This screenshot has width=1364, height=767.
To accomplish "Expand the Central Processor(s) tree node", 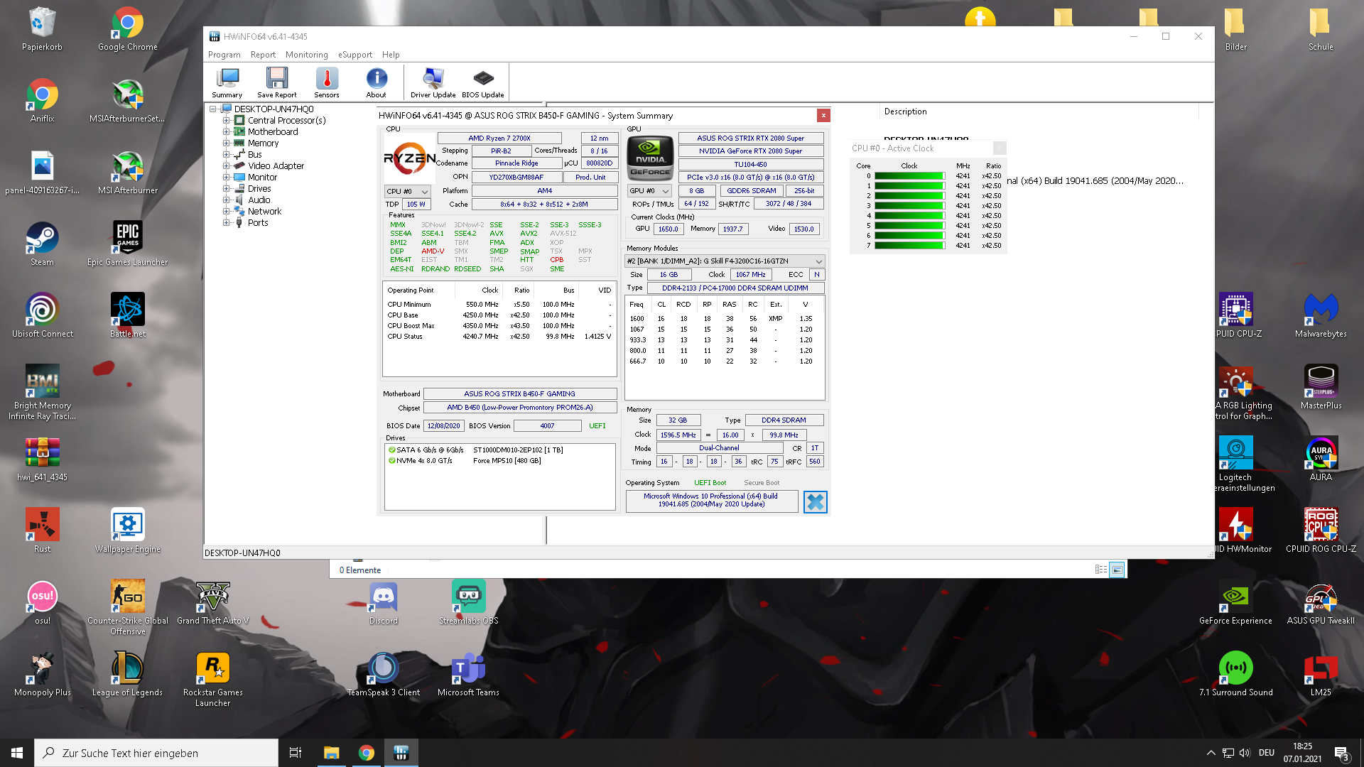I will tap(226, 121).
